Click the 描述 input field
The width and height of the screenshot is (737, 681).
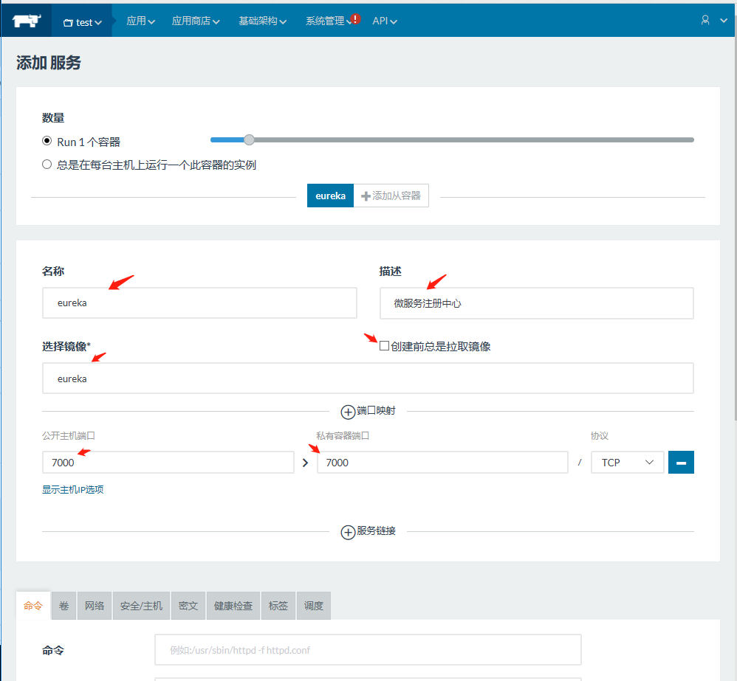(537, 303)
